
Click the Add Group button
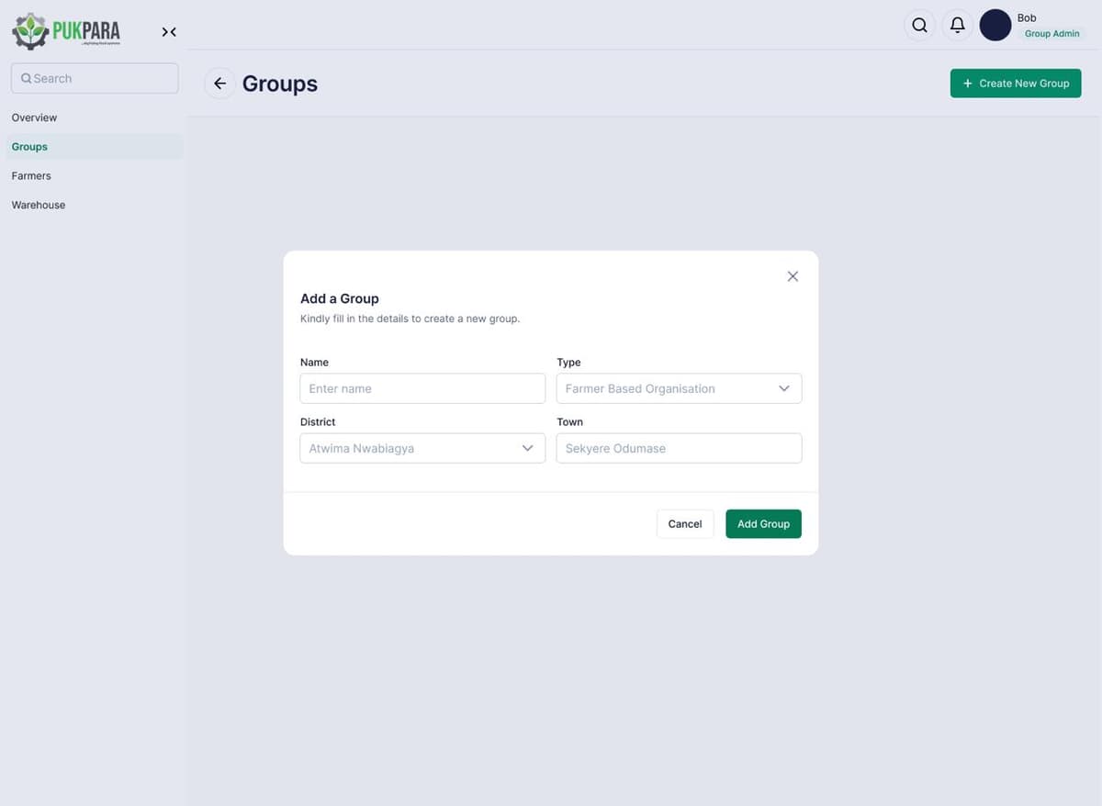(x=763, y=523)
